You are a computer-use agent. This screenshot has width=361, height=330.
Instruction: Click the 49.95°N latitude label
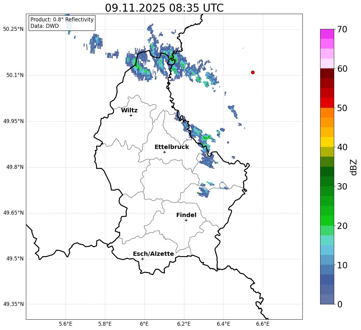coord(13,121)
